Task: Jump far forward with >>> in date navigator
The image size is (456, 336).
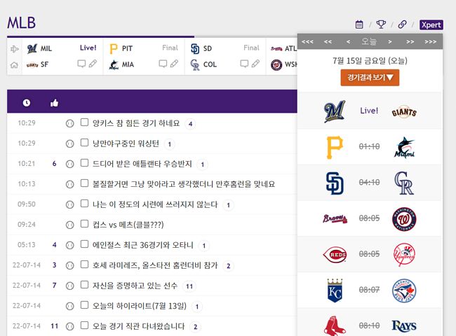Action: tap(431, 42)
